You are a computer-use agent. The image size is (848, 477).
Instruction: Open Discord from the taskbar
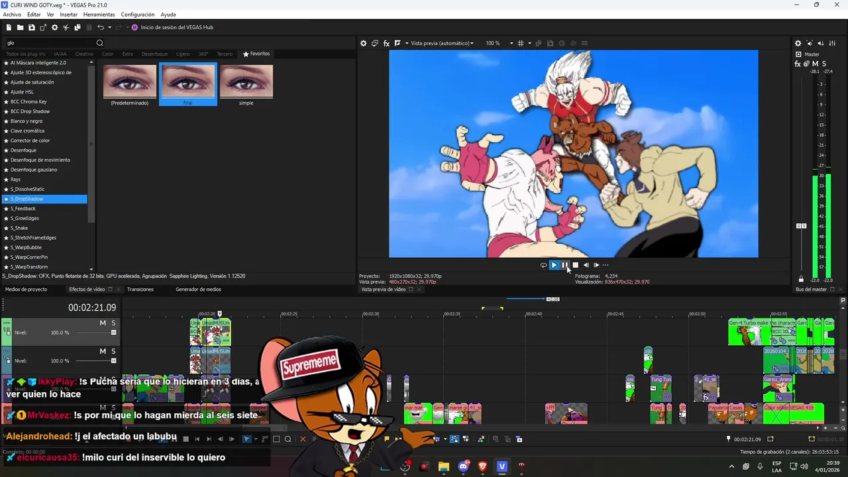(463, 466)
